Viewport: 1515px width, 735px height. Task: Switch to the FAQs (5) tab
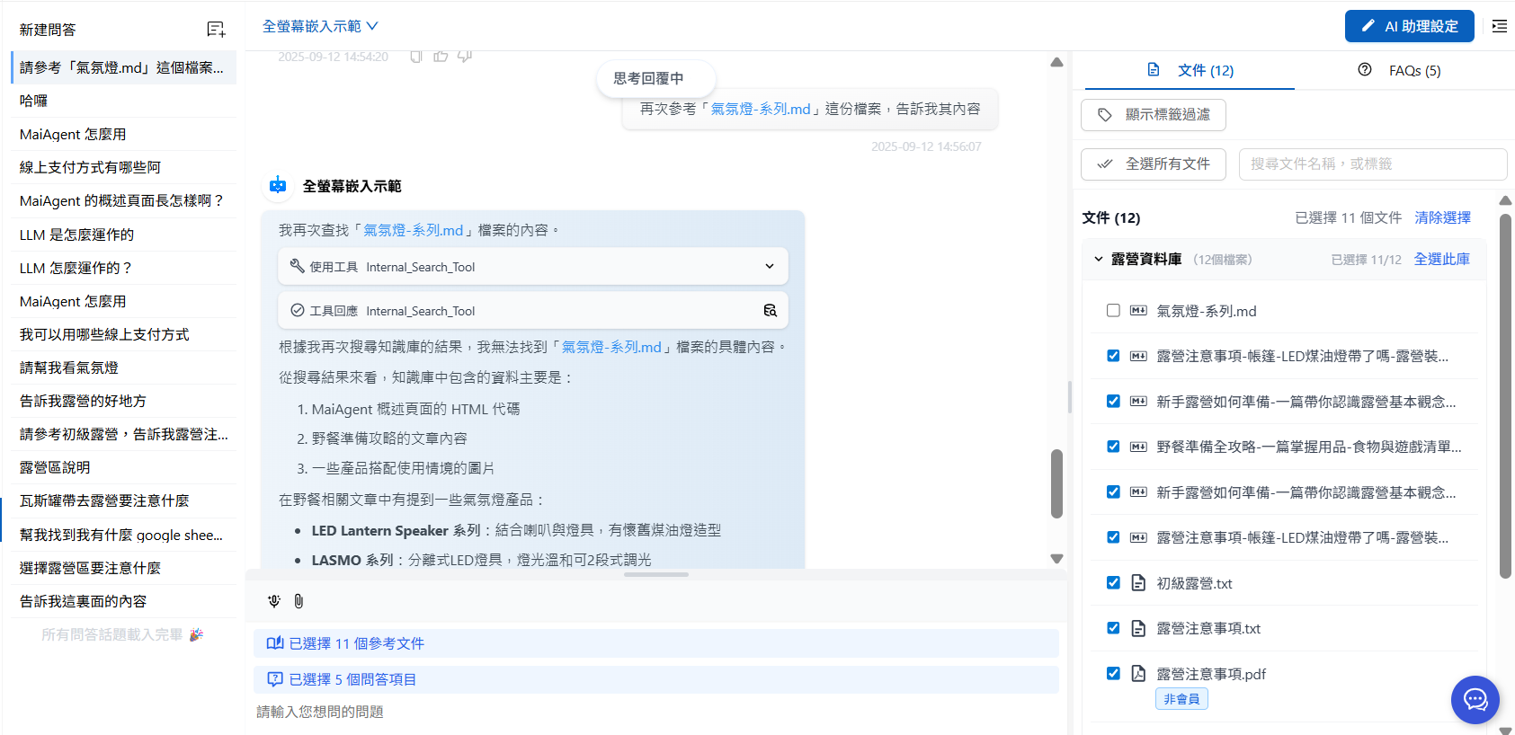tap(1399, 70)
